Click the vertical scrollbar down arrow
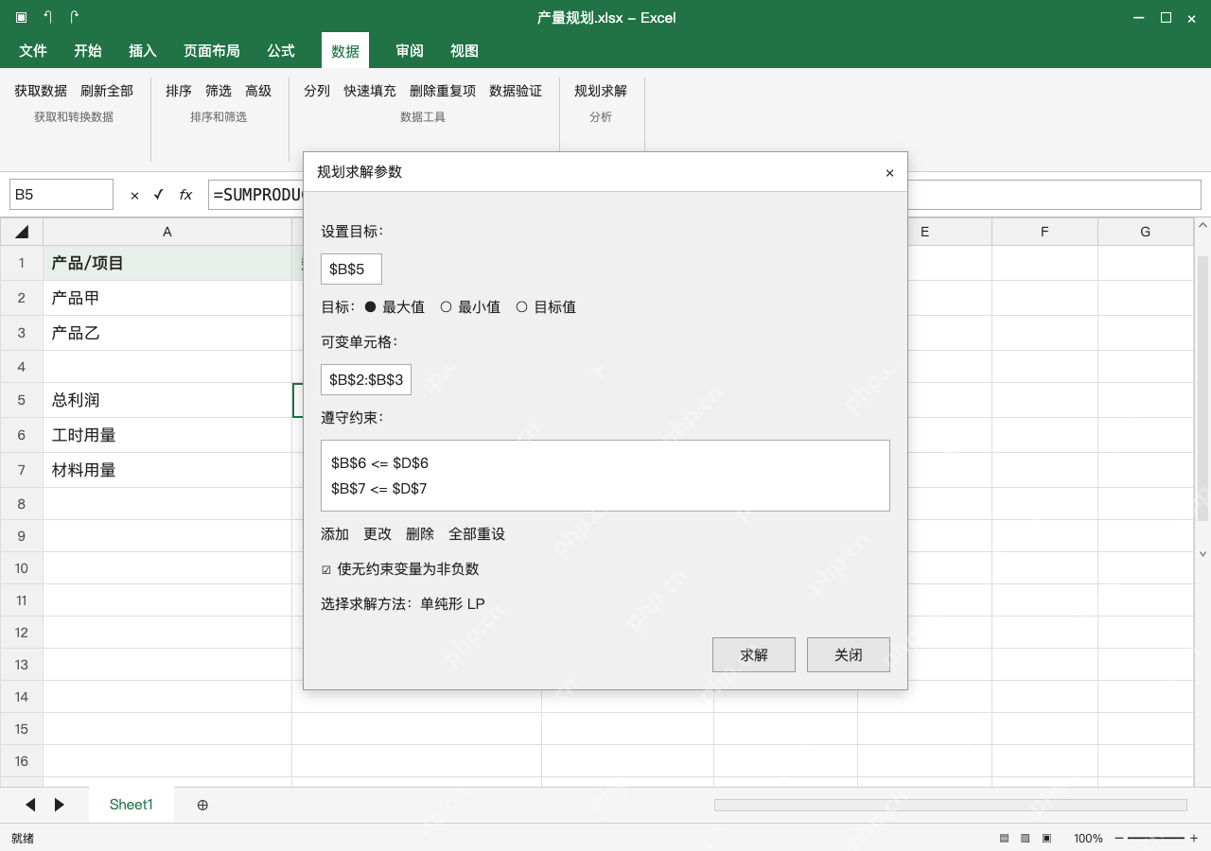1211x851 pixels. [1203, 554]
